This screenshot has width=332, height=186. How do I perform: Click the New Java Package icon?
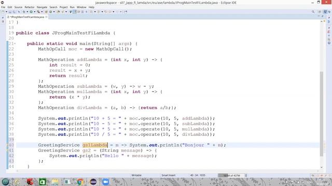pyautogui.click(x=46, y=12)
